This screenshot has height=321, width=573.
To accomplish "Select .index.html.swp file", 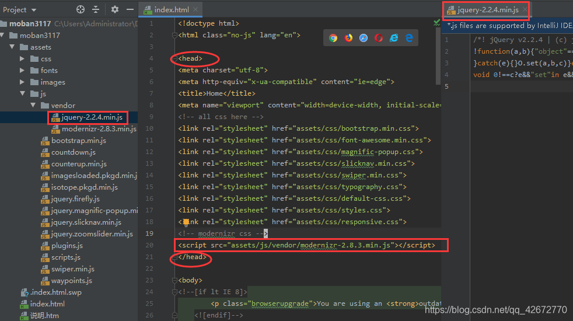I will tap(51, 292).
